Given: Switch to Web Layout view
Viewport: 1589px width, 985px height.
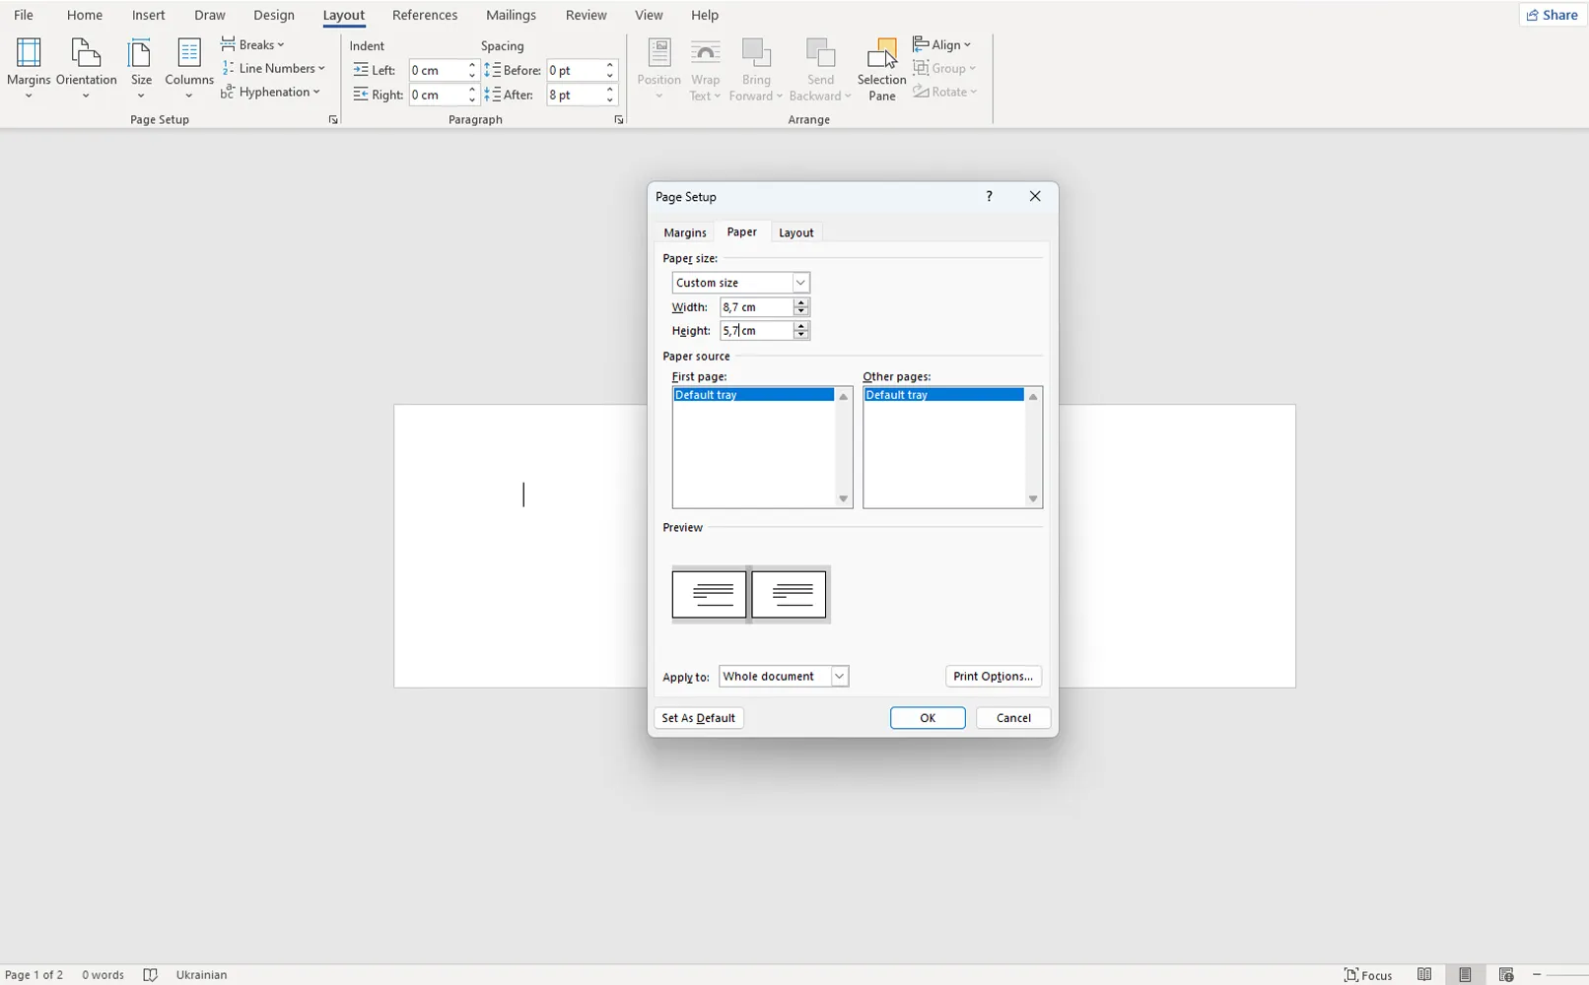Looking at the screenshot, I should coord(1506,975).
